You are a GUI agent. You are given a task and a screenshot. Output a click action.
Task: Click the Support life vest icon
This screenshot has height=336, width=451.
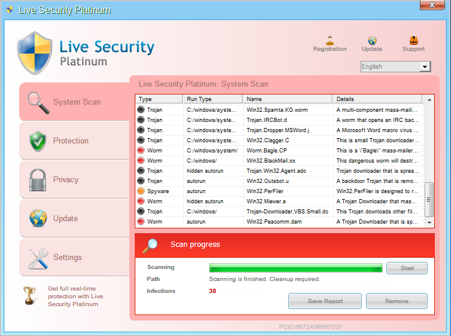coord(414,40)
